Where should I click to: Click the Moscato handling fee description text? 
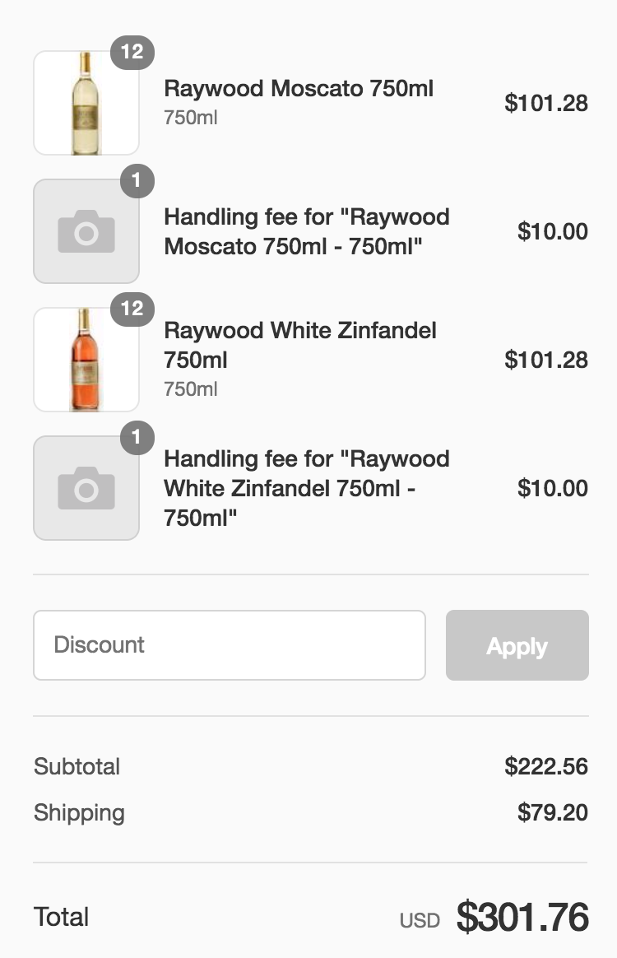click(306, 231)
